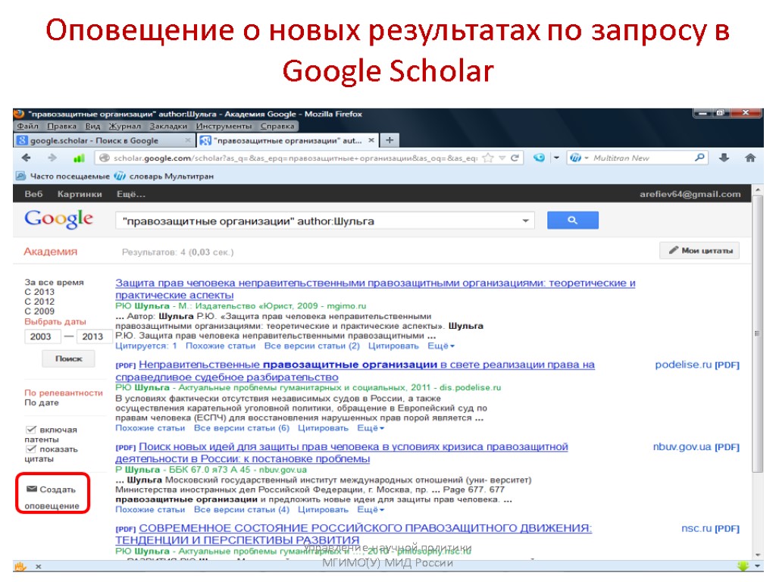Switch to google.scholar search tab
This screenshot has height=582, width=776.
(103, 140)
